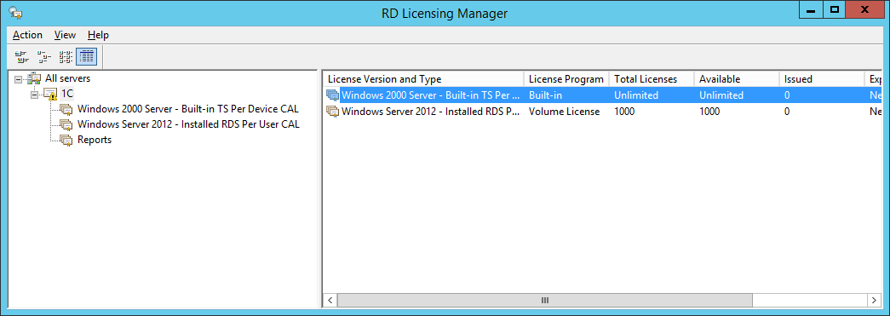The width and height of the screenshot is (890, 316).
Task: Switch to Large Icons view in toolbar
Action: coord(21,57)
